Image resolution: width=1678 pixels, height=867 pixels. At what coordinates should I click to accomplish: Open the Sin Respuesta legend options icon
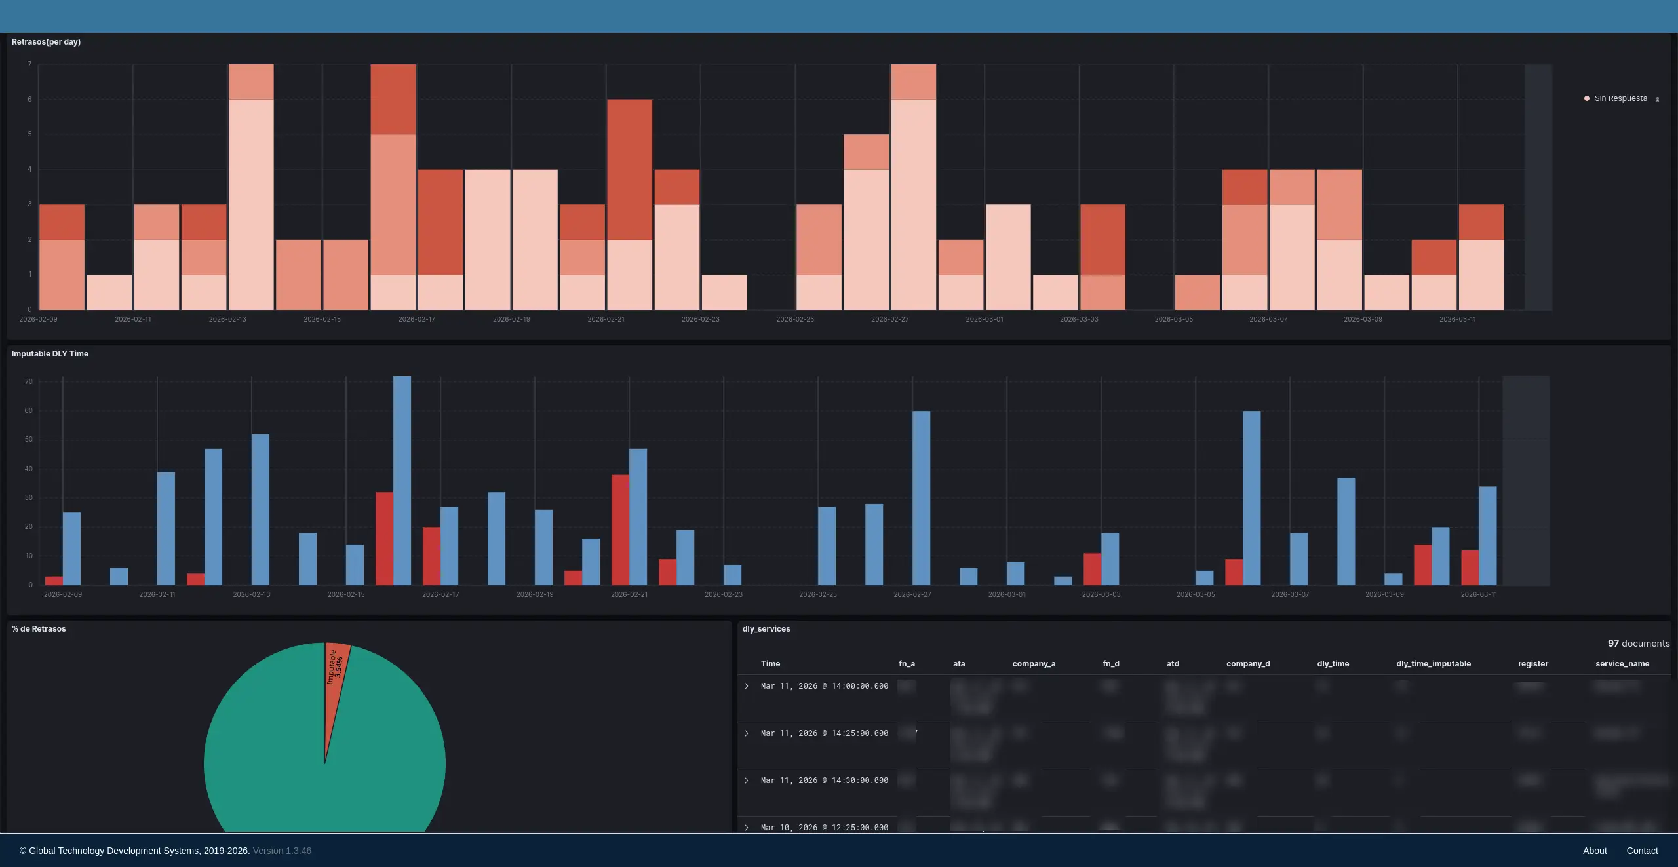point(1657,100)
